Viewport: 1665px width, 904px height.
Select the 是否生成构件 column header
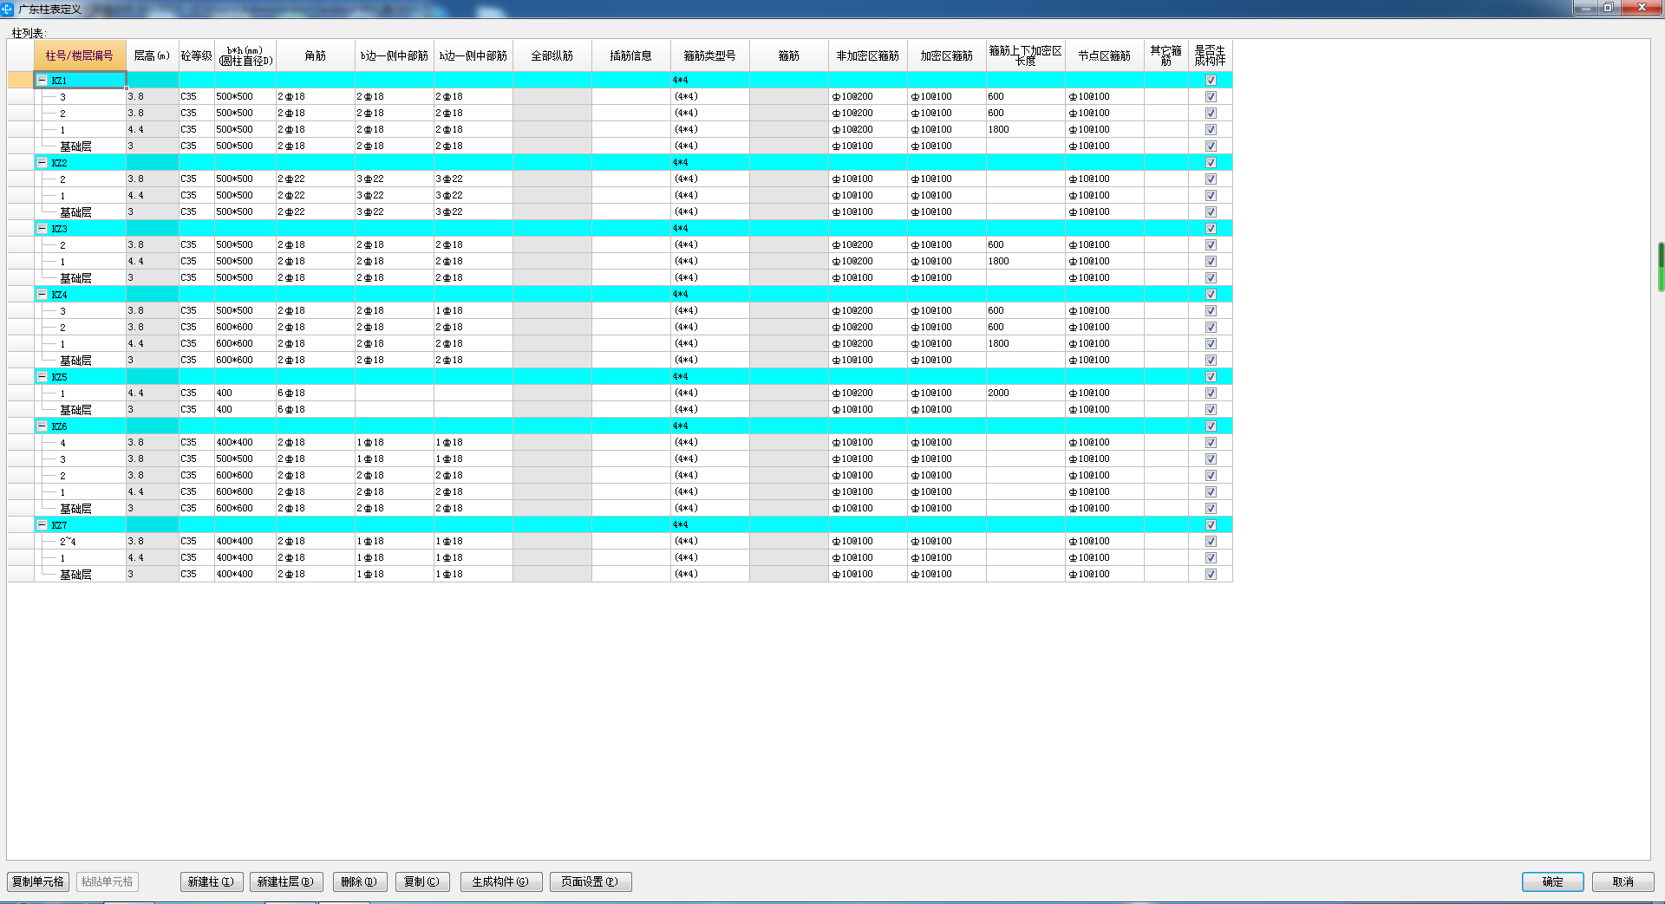pyautogui.click(x=1211, y=55)
